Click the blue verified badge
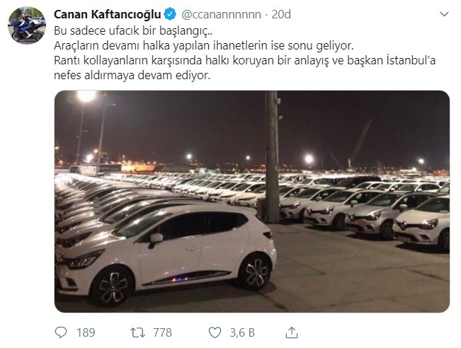Viewport: 461px width, 348px height. (170, 14)
